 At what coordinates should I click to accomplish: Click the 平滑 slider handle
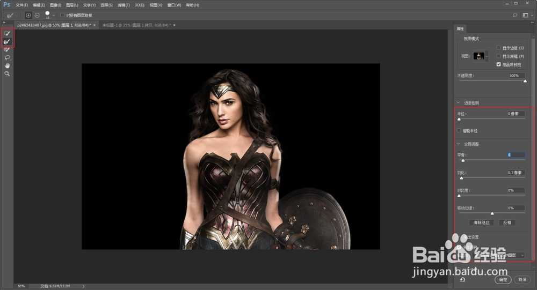click(x=463, y=160)
